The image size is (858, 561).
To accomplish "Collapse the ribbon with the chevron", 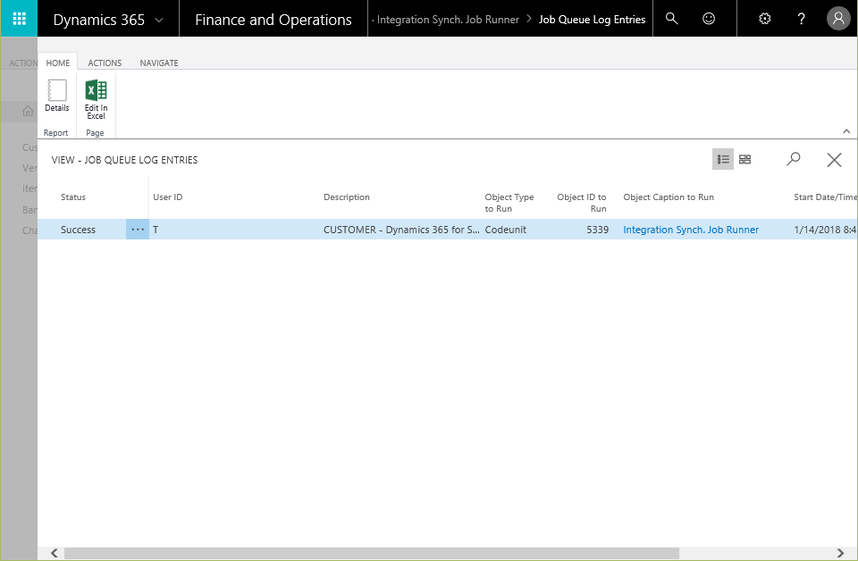I will tap(846, 131).
